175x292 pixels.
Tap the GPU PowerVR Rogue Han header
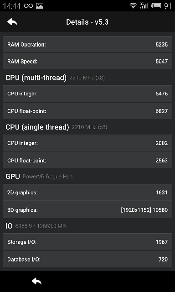(39, 177)
